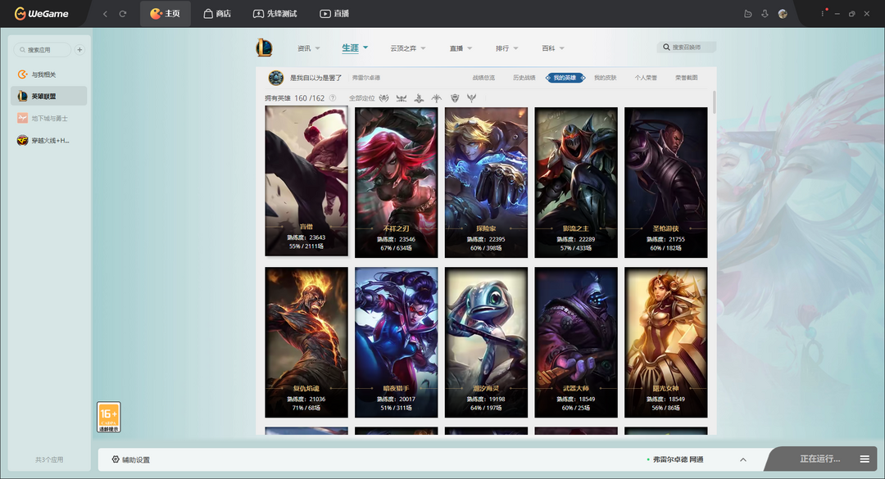Open the 圣枪游侠 hero card

666,183
